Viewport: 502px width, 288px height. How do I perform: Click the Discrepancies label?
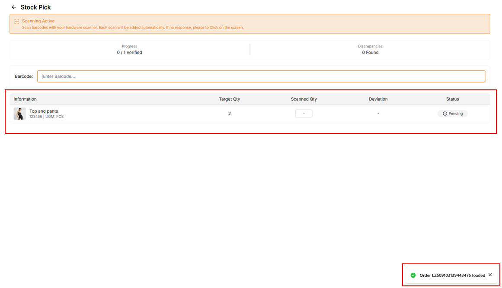[370, 46]
